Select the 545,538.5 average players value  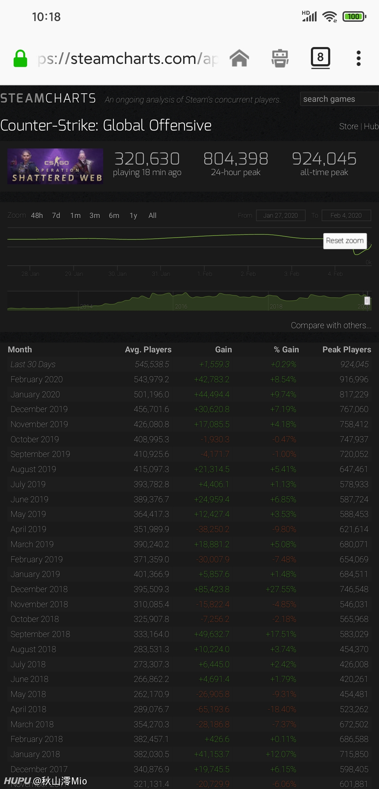152,364
